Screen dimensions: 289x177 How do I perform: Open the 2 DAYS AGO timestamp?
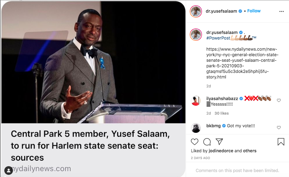tap(200, 158)
